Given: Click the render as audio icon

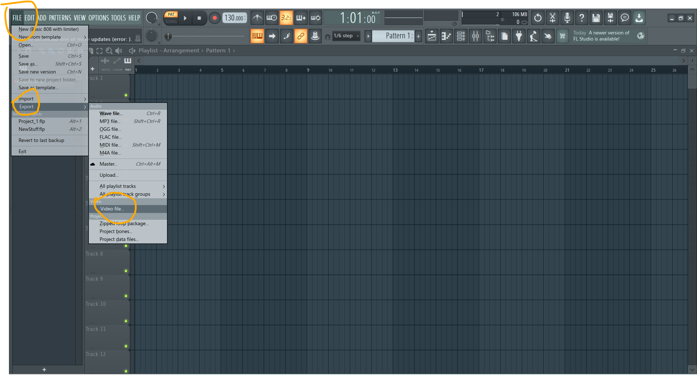Looking at the screenshot, I should tap(610, 18).
